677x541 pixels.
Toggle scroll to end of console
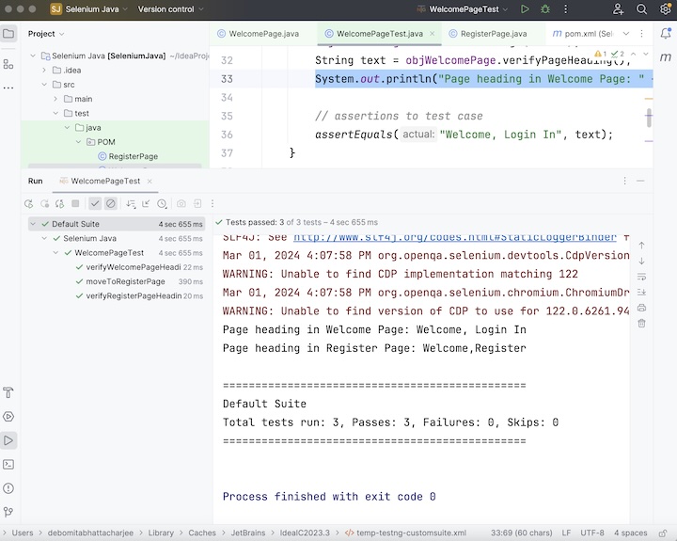(x=641, y=292)
